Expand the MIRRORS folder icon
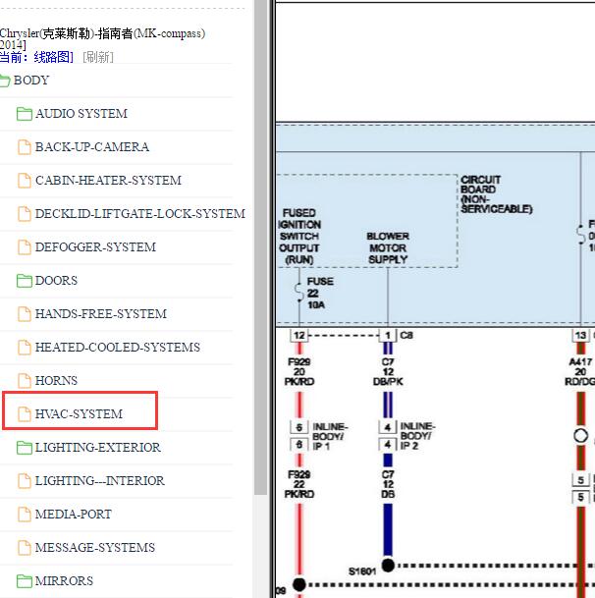 pyautogui.click(x=25, y=581)
